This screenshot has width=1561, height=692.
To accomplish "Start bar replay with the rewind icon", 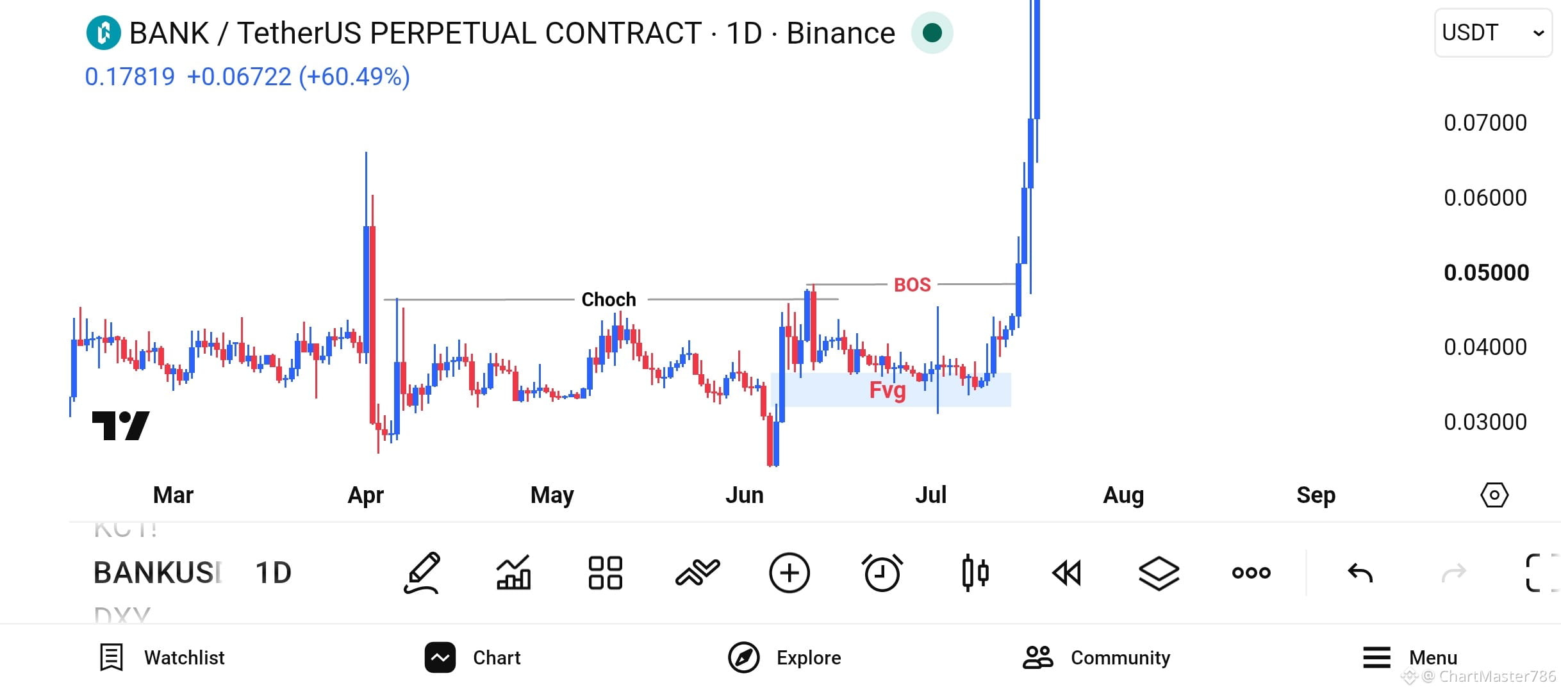I will click(1067, 572).
